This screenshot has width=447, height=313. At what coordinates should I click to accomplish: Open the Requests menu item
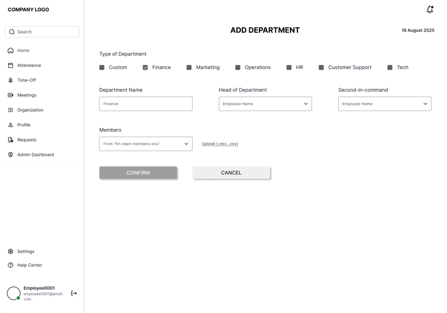point(27,140)
